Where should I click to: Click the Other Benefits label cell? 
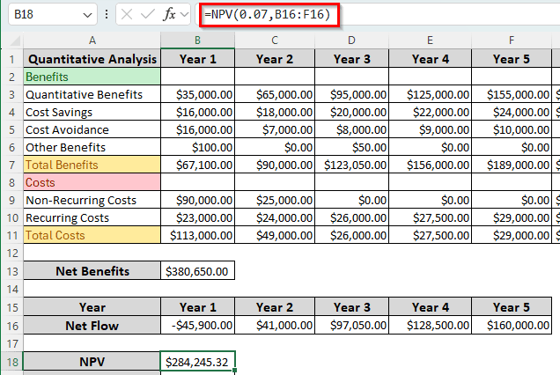92,147
